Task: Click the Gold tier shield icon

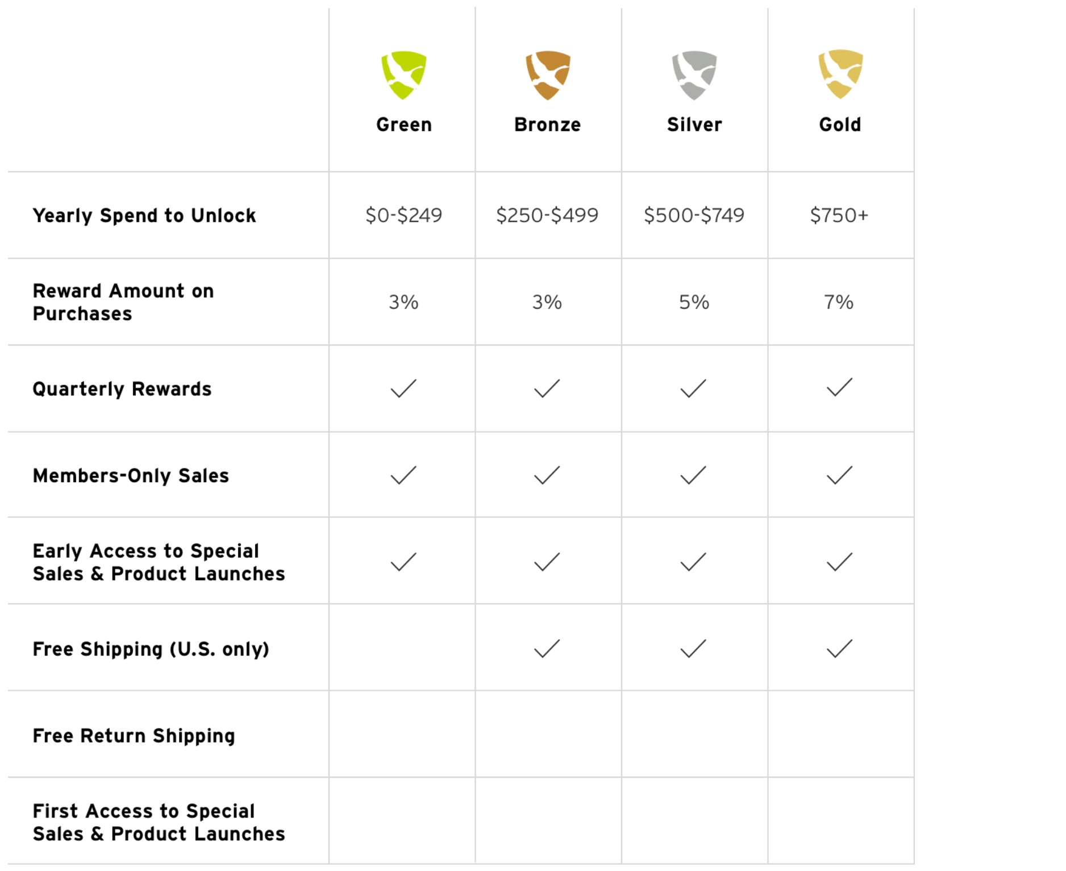Action: click(x=840, y=74)
